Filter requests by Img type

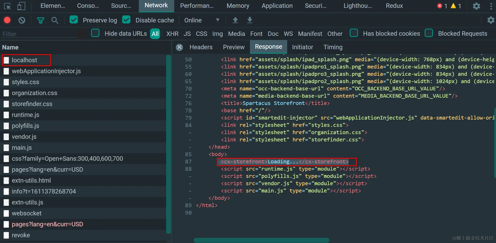coord(218,34)
